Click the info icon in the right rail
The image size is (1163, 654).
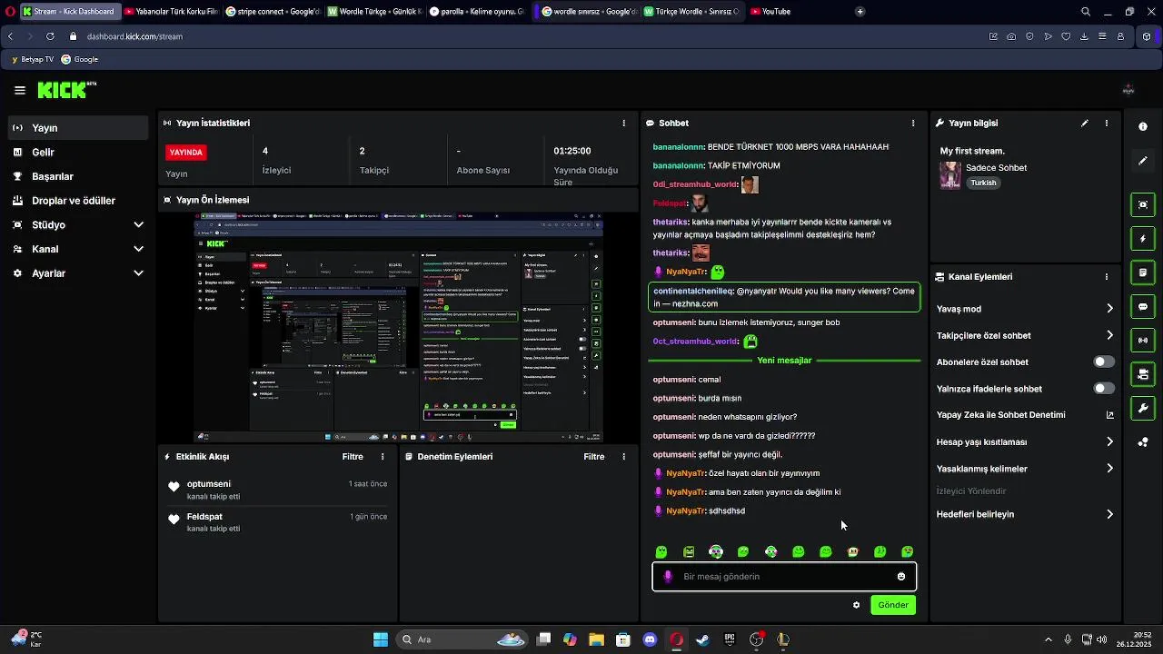click(1143, 127)
